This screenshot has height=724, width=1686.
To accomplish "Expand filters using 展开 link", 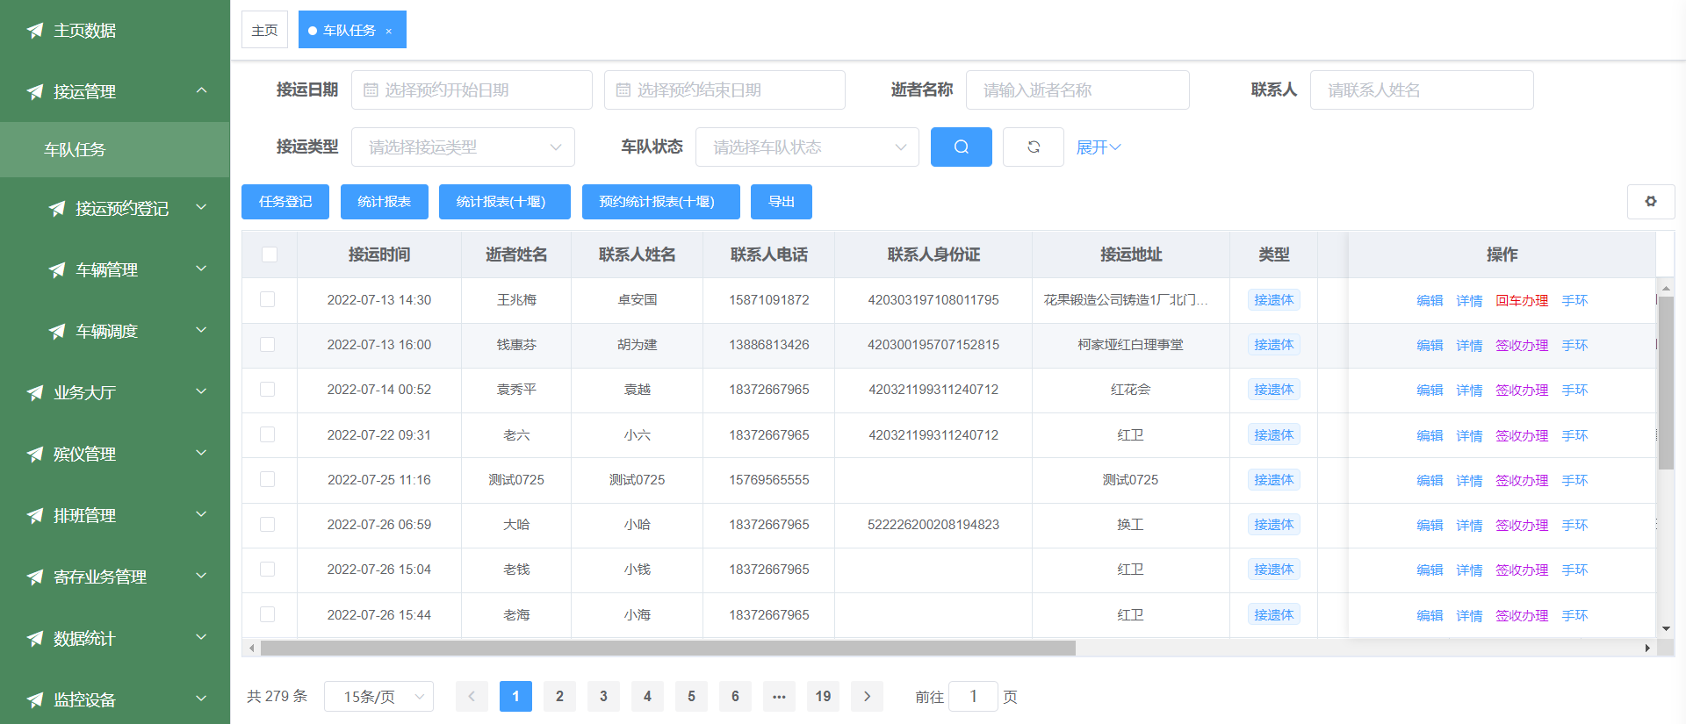I will (x=1098, y=147).
